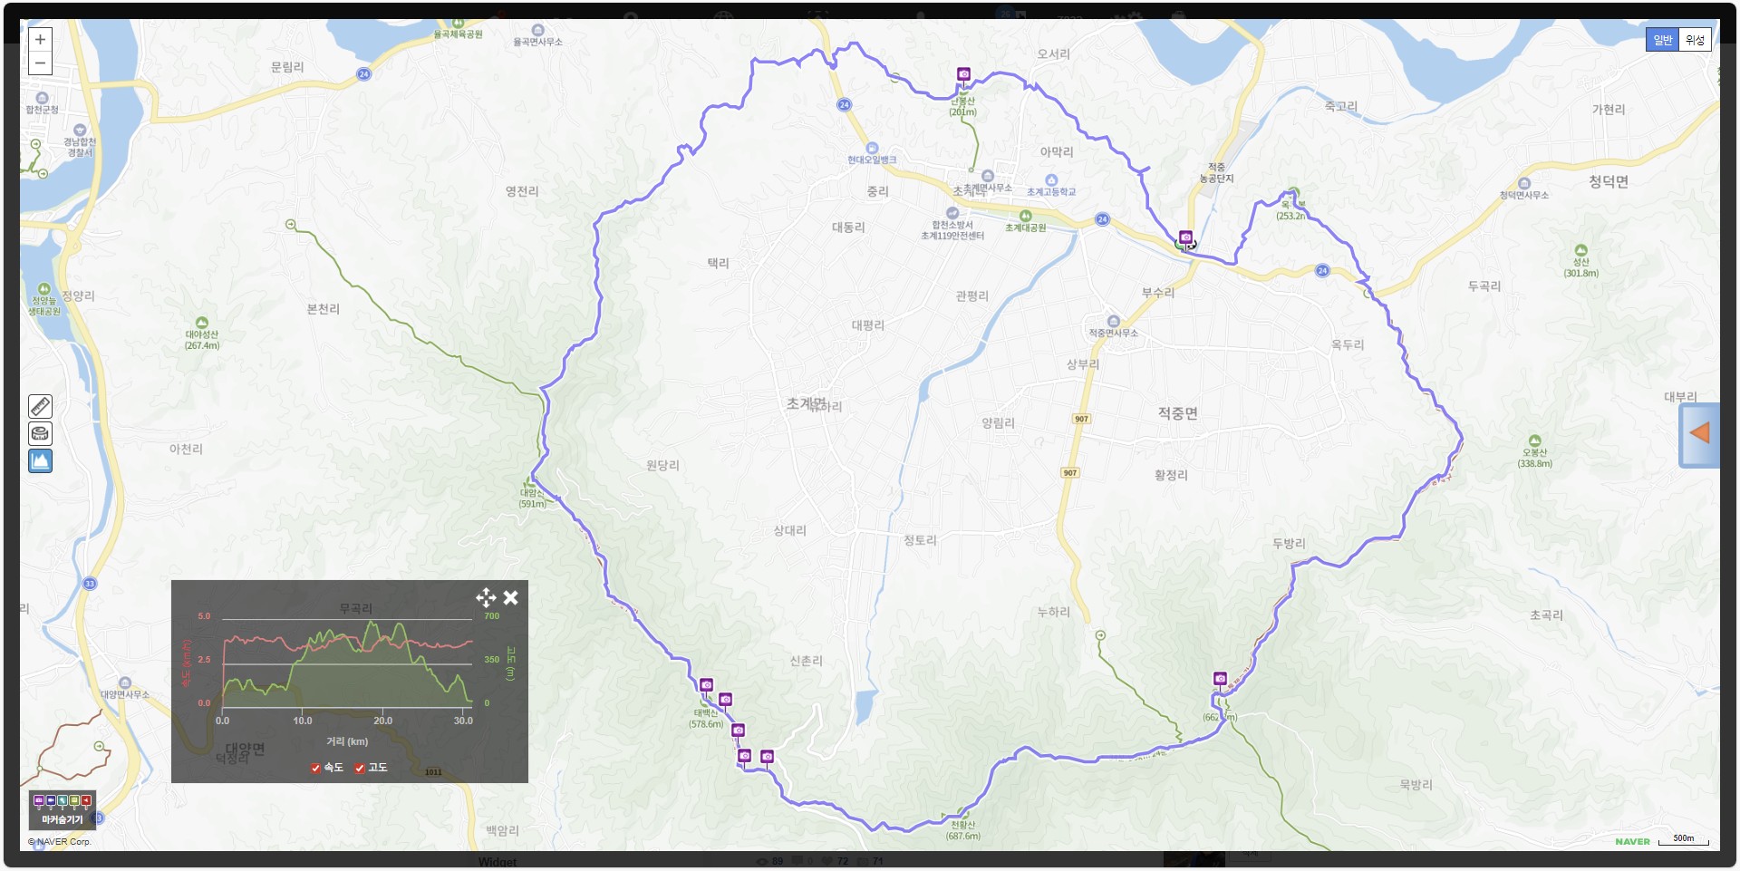Zoom out the map with the minus button
The image size is (1740, 871).
40,63
